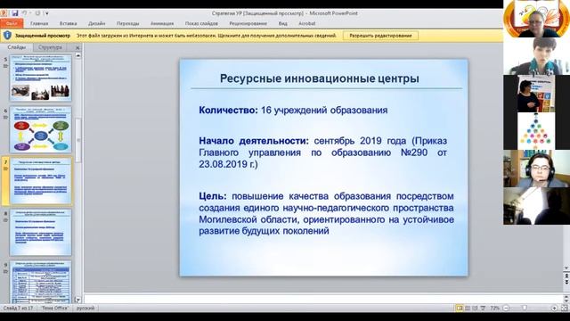Click the notes pane below the slide
The height and width of the screenshot is (321, 570).
[x=323, y=299]
